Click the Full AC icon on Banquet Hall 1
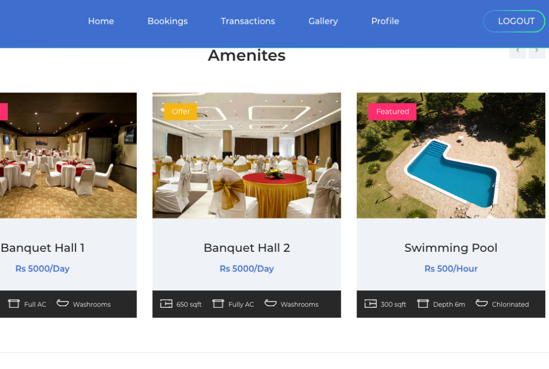549x369 pixels. [14, 304]
